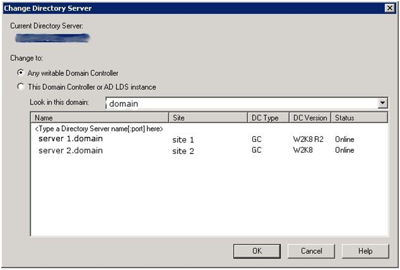Sort list by Site column header

pyautogui.click(x=207, y=118)
